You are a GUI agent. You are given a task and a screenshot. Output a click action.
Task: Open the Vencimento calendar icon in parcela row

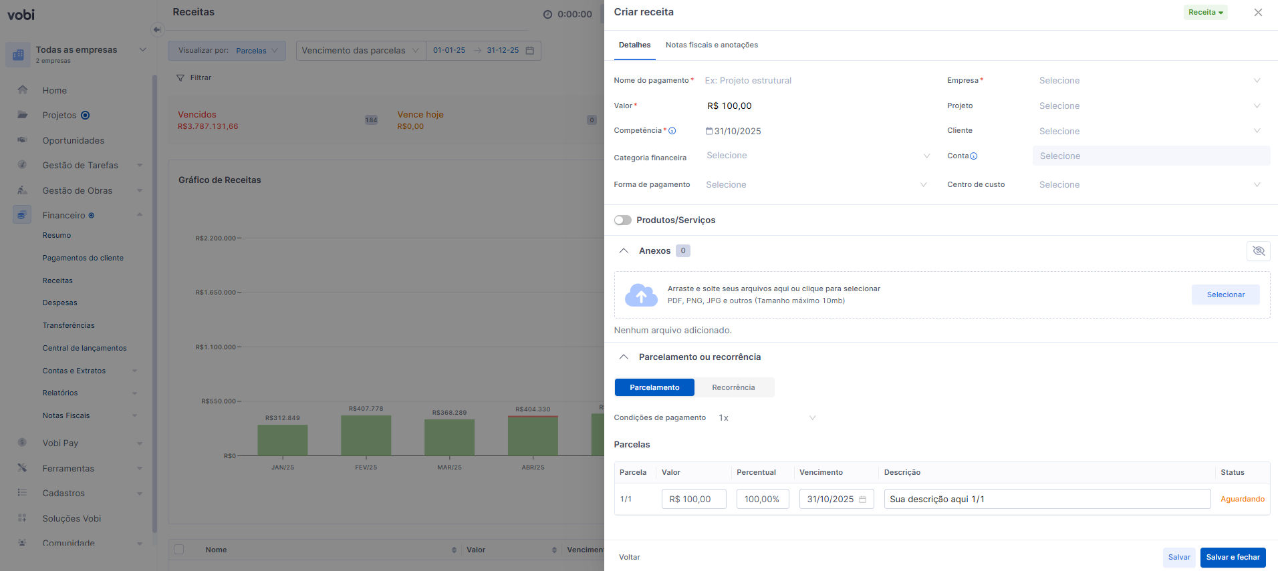pyautogui.click(x=863, y=500)
